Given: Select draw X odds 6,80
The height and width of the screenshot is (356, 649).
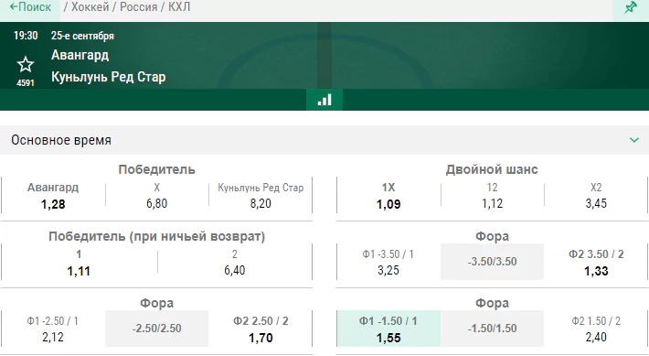Looking at the screenshot, I should pyautogui.click(x=157, y=195).
